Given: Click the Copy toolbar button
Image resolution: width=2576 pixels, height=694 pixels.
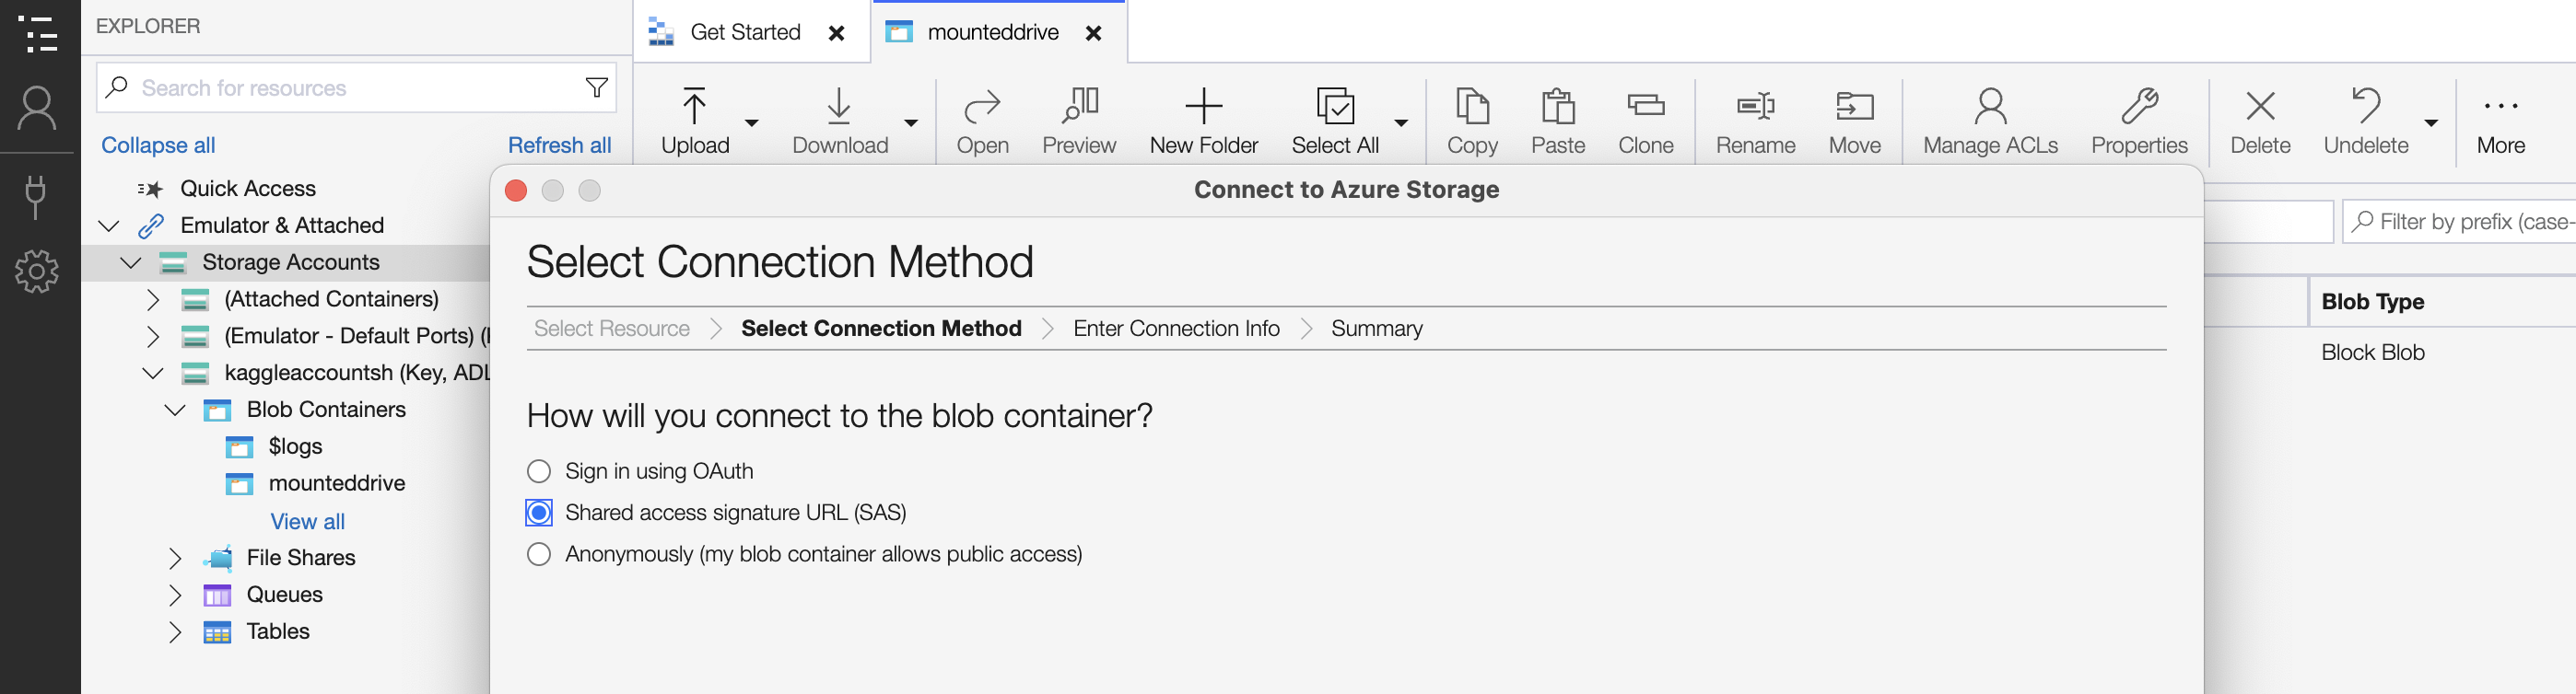Looking at the screenshot, I should coord(1472,121).
